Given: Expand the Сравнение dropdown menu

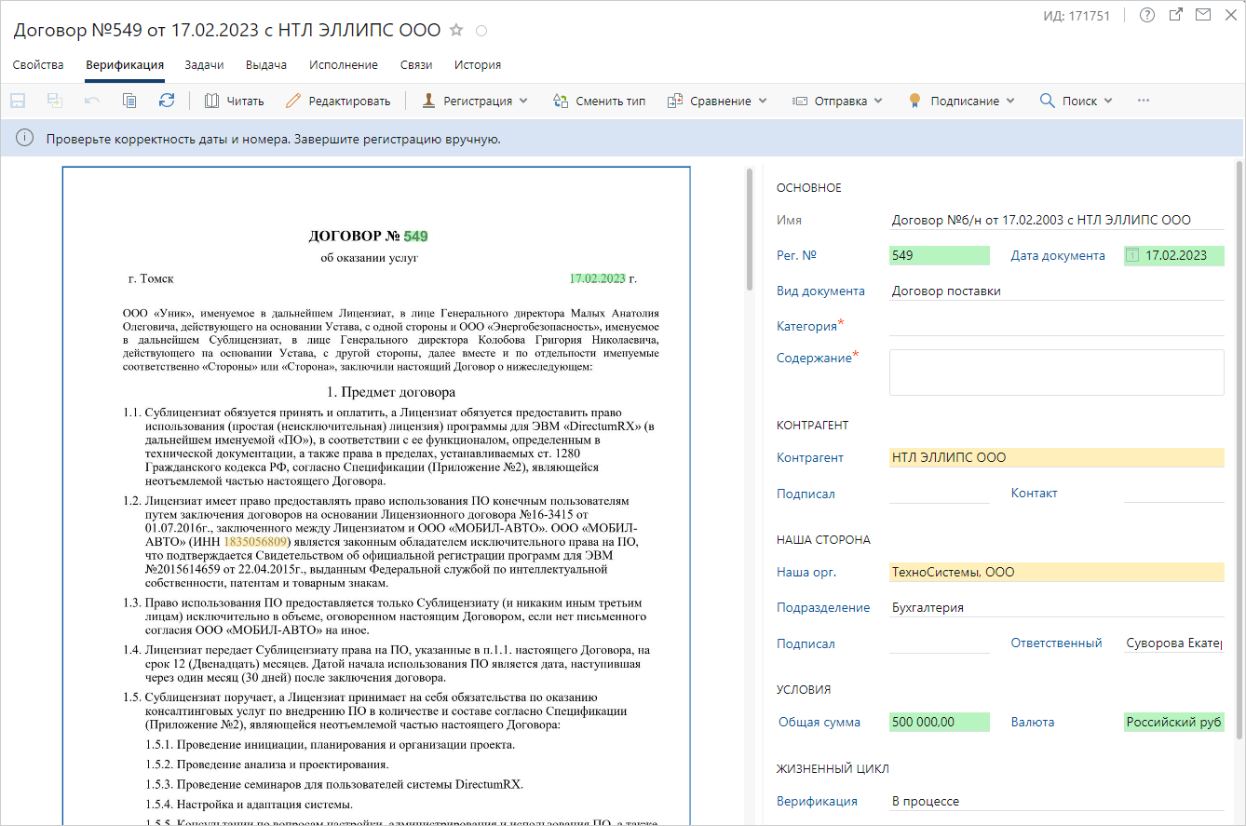Looking at the screenshot, I should click(717, 101).
